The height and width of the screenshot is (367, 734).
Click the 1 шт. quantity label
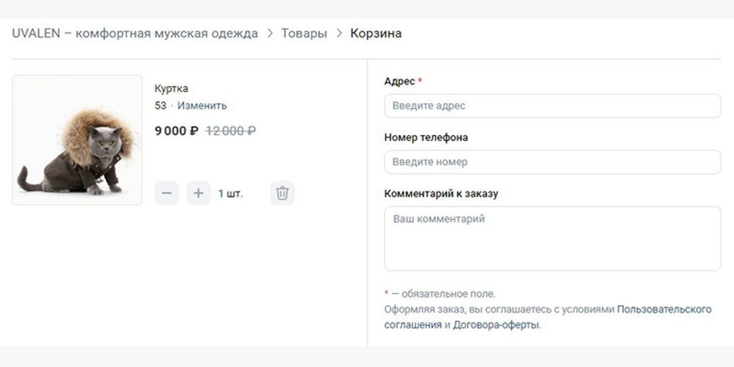coord(230,193)
